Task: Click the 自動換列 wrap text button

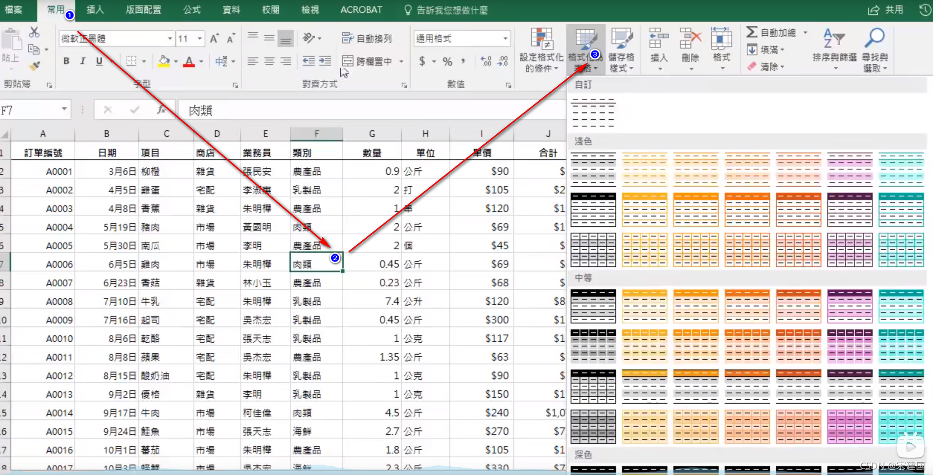Action: pyautogui.click(x=367, y=38)
